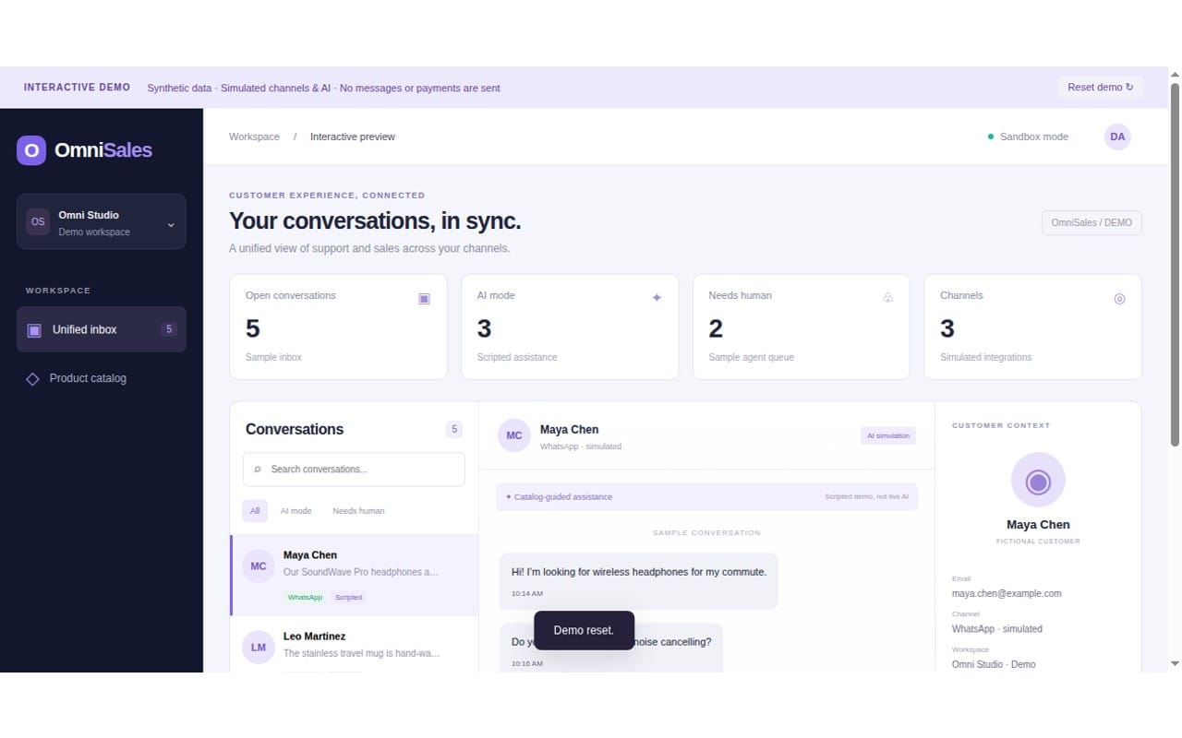Click the search magnifier icon
Image resolution: width=1182 pixels, height=738 pixels.
(258, 470)
